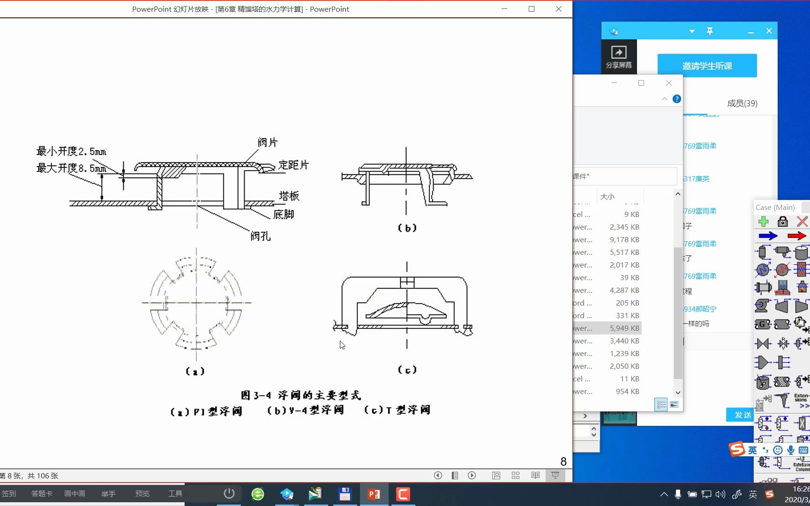Image resolution: width=810 pixels, height=506 pixels.
Task: Click the power button in classroom toolbar
Action: click(229, 493)
